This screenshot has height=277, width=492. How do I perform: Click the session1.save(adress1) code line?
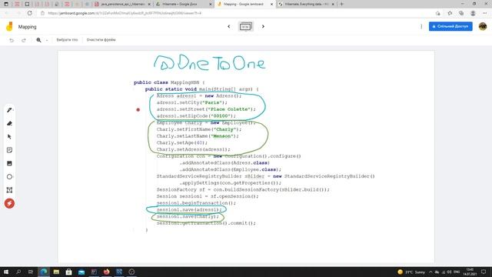[x=189, y=210]
